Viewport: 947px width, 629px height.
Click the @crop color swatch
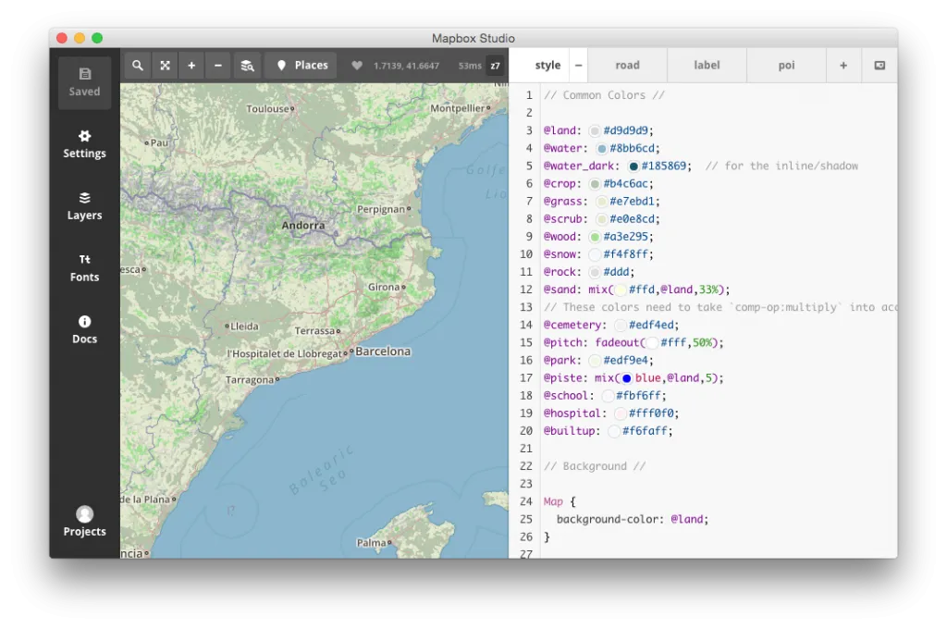(x=595, y=184)
